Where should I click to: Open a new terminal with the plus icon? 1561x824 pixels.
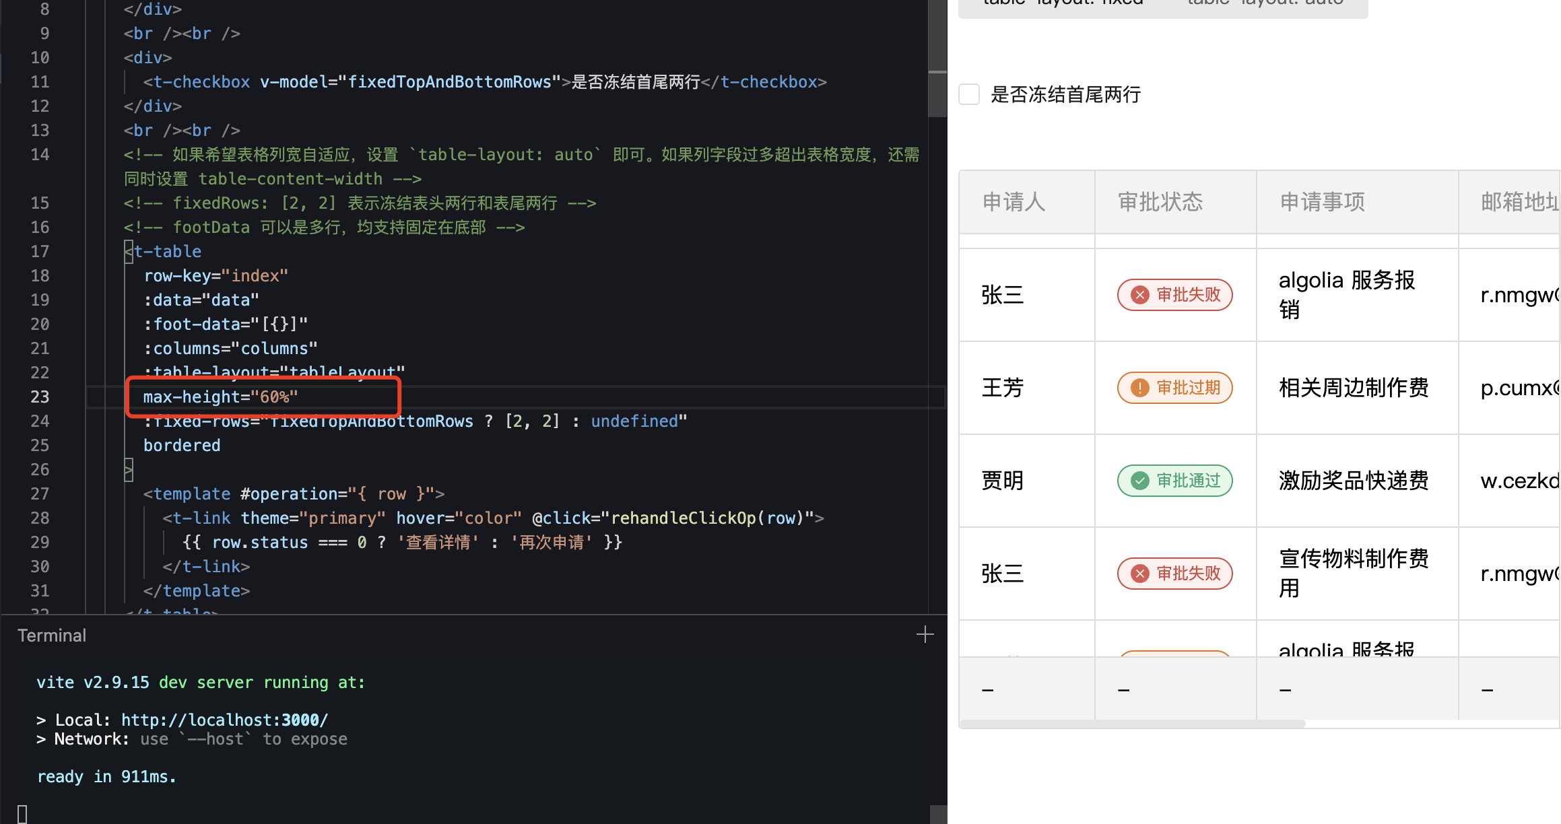[925, 634]
